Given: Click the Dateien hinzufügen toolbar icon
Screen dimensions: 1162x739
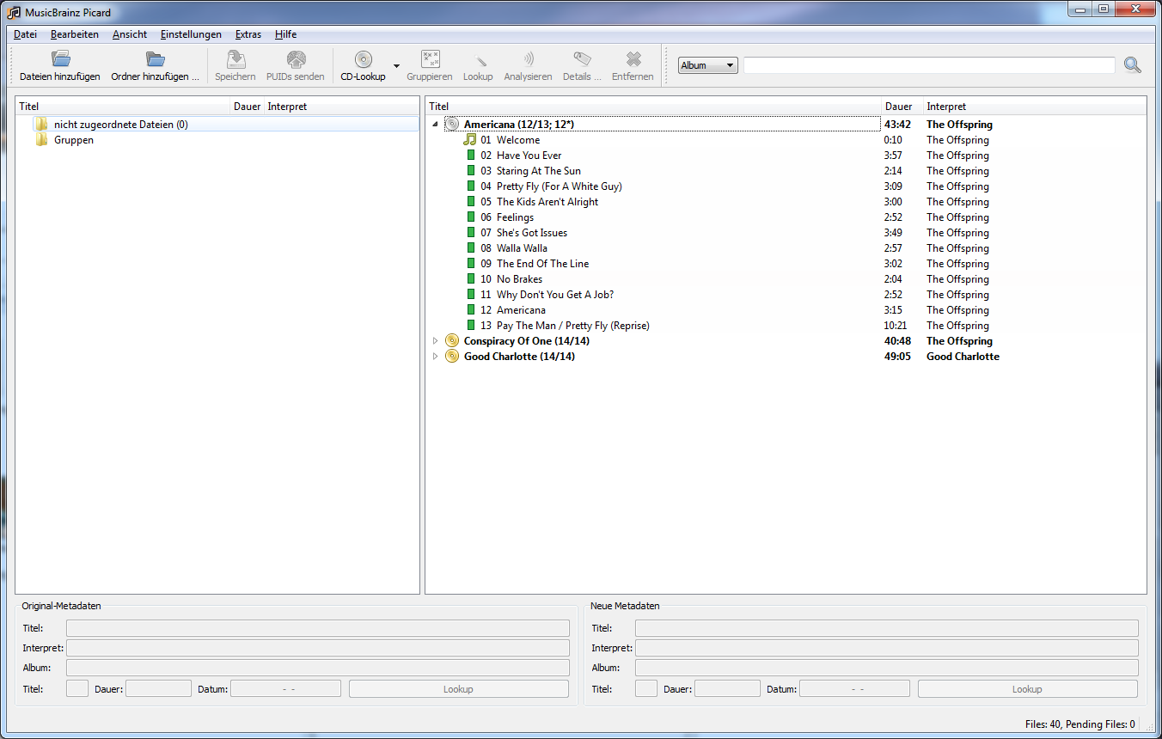Looking at the screenshot, I should pos(60,59).
